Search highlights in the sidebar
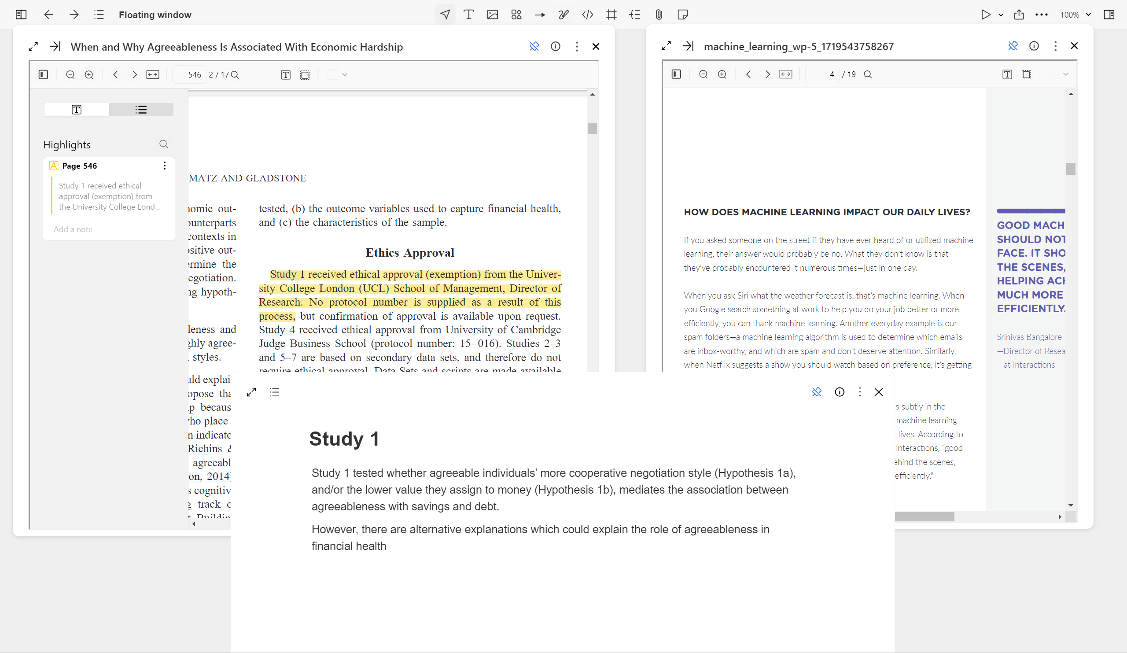The width and height of the screenshot is (1127, 653). pyautogui.click(x=164, y=144)
